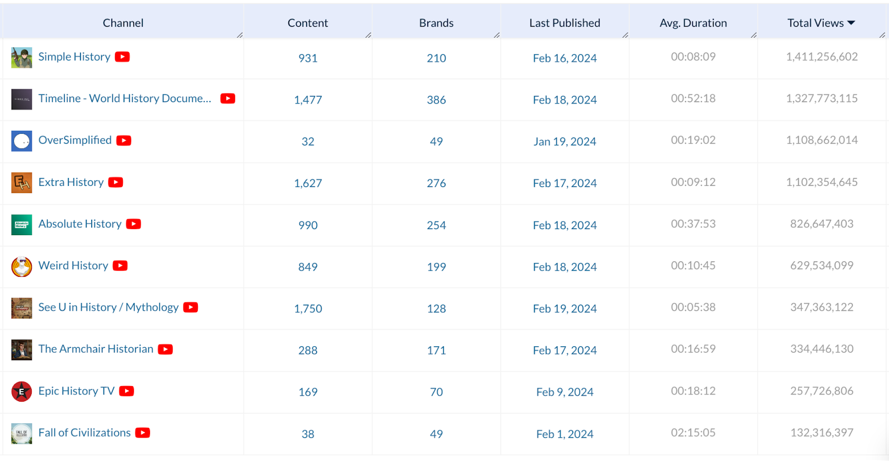The width and height of the screenshot is (889, 461).
Task: Click the Feb 19, 2024 last published date
Action: 565,308
